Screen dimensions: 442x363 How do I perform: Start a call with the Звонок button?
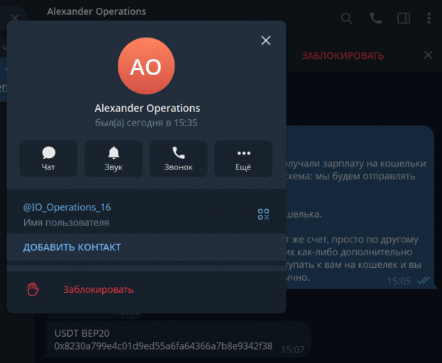179,159
